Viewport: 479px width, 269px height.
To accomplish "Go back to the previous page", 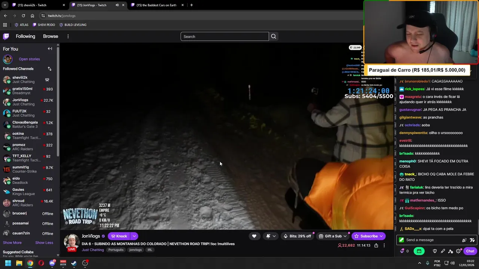I will tap(5, 16).
